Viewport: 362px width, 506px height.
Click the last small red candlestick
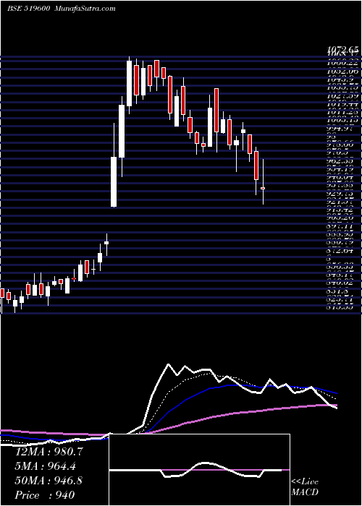click(x=263, y=188)
